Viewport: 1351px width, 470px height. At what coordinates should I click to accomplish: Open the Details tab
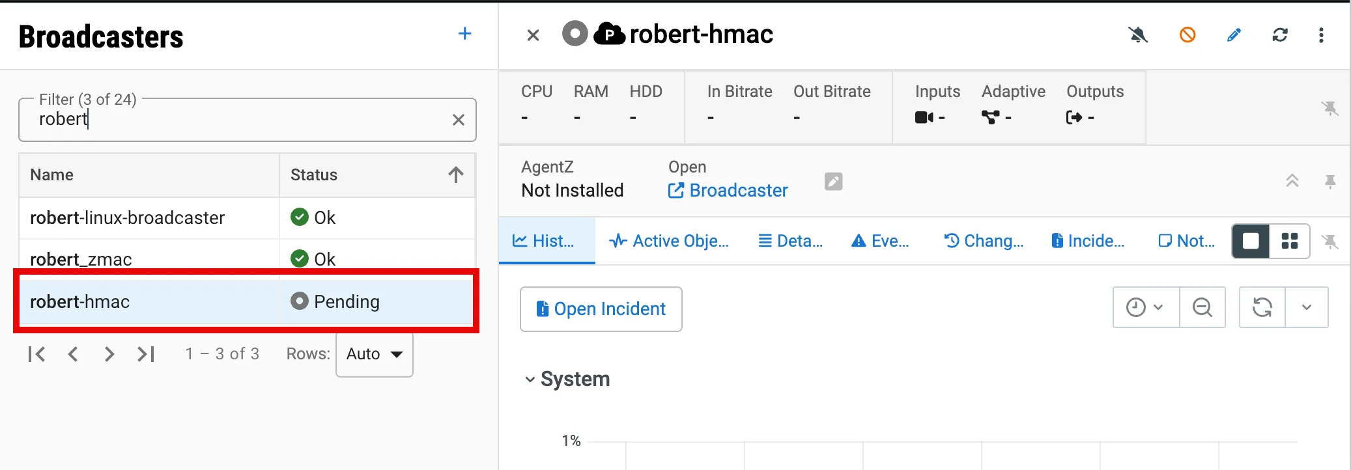[791, 241]
